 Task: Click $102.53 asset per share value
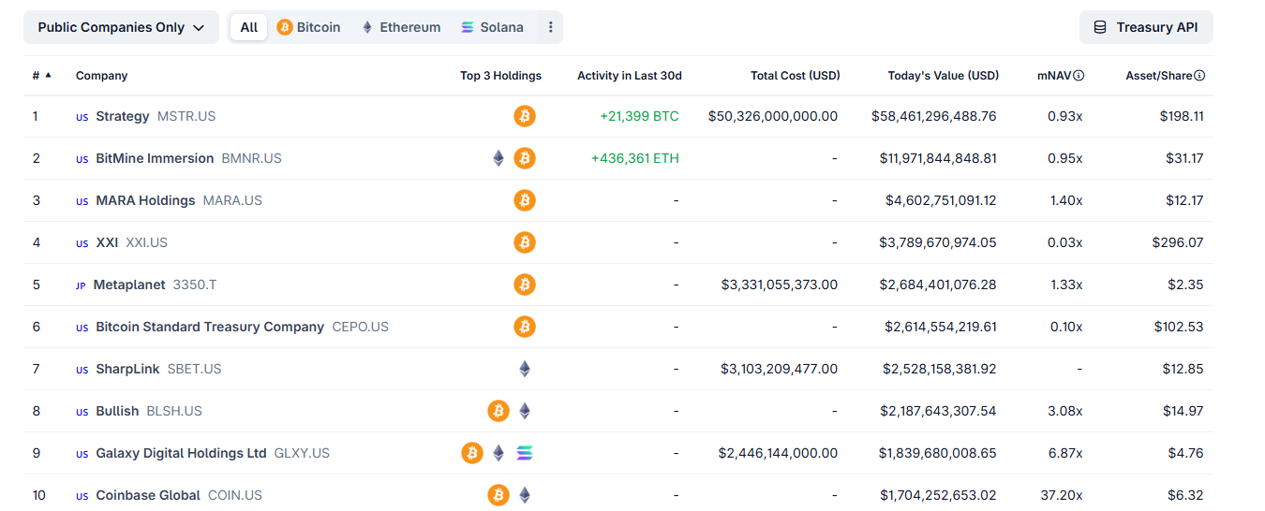click(x=1179, y=327)
